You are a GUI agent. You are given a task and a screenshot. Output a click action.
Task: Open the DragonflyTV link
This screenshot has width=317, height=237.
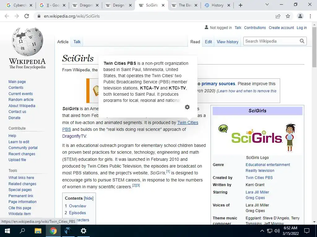tap(74, 136)
